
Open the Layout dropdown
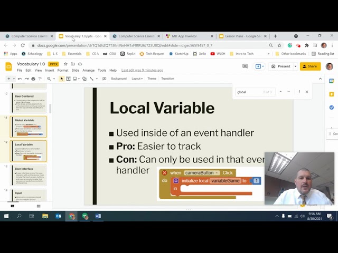137,79
